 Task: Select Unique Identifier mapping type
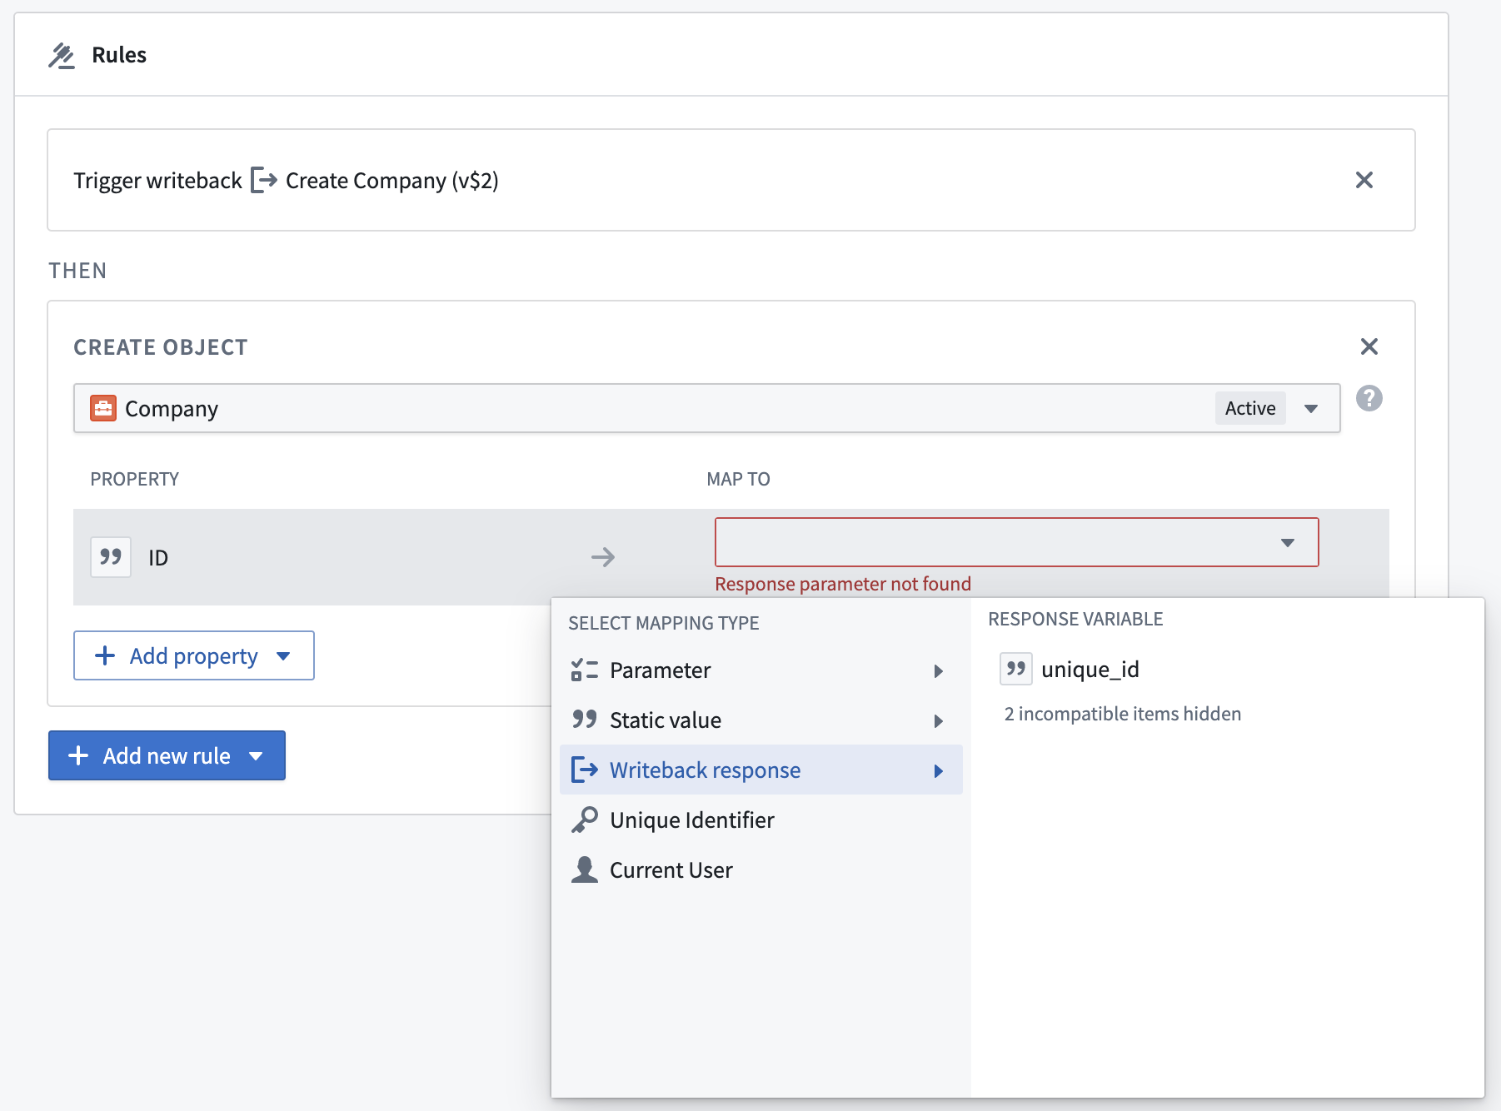760,820
